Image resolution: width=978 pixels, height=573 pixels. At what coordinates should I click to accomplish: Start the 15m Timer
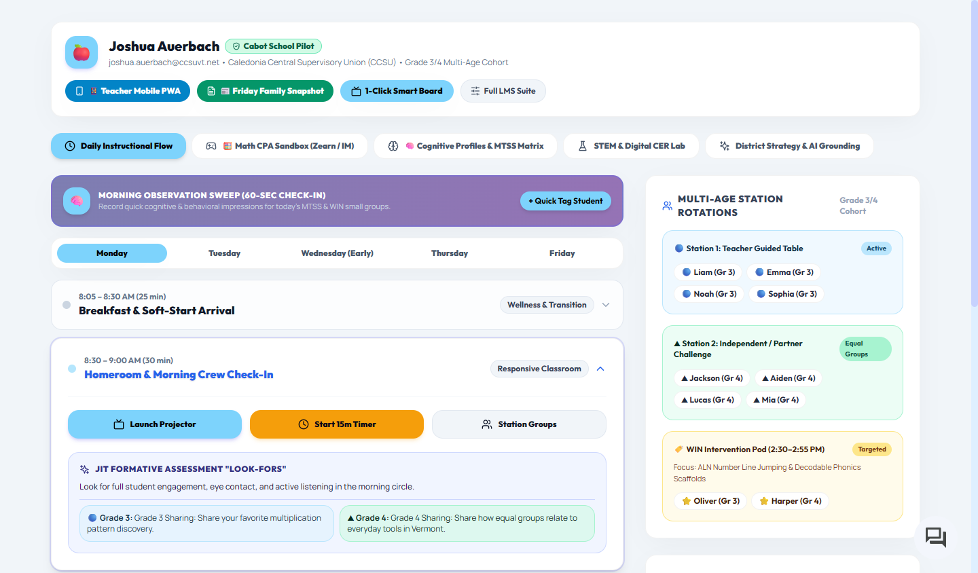tap(337, 424)
